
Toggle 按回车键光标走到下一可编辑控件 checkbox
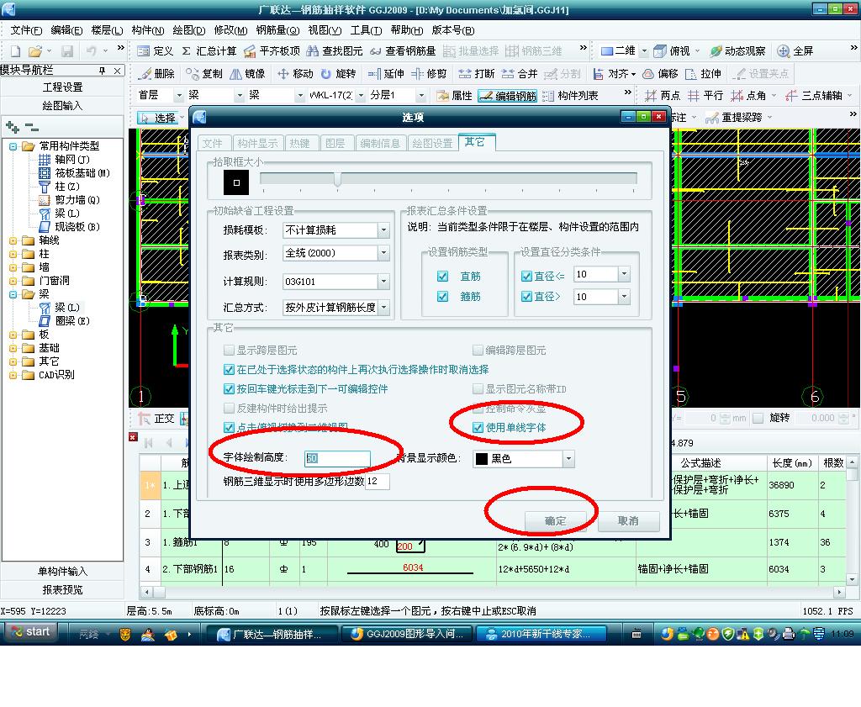[229, 389]
